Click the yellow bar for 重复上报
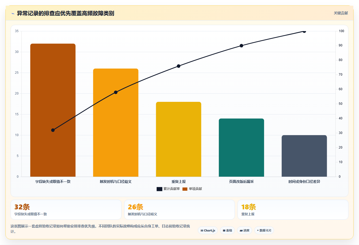359x245 pixels. pos(179,139)
